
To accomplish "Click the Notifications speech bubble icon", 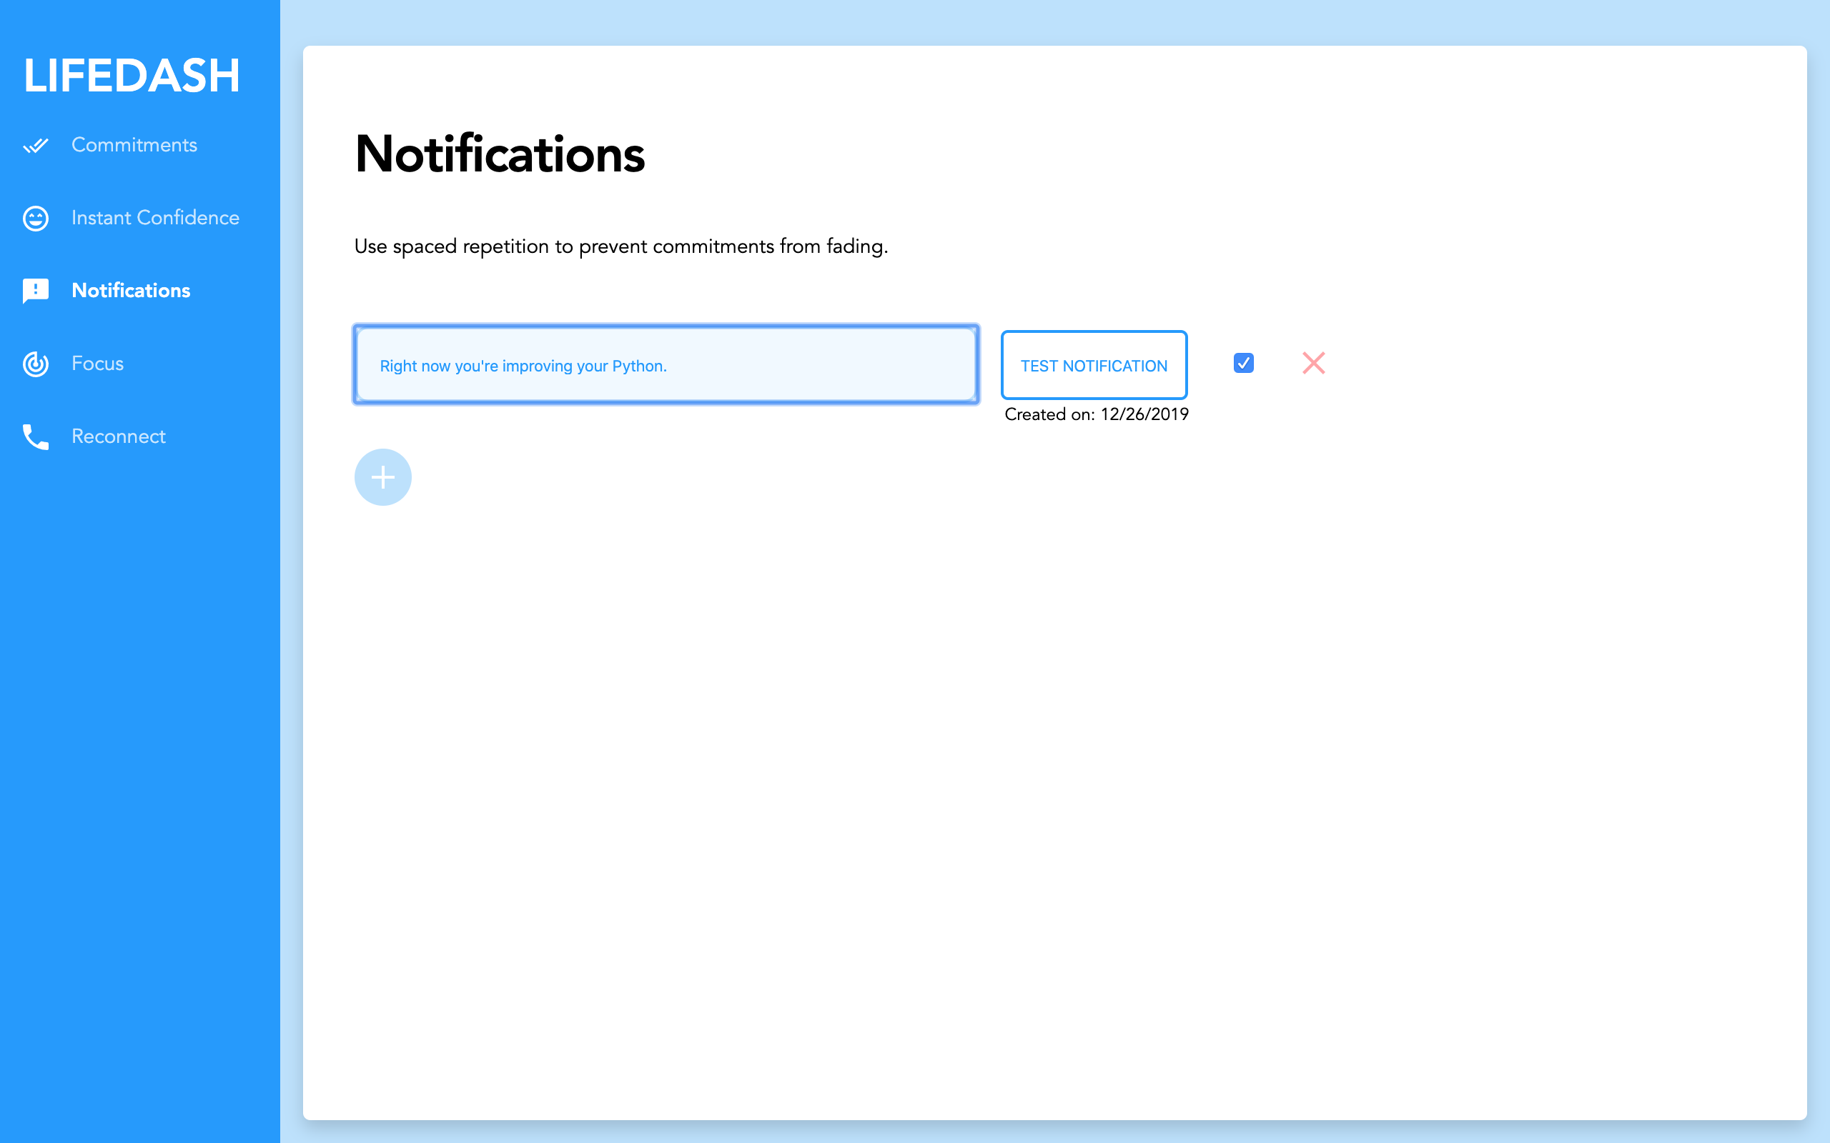I will click(36, 291).
